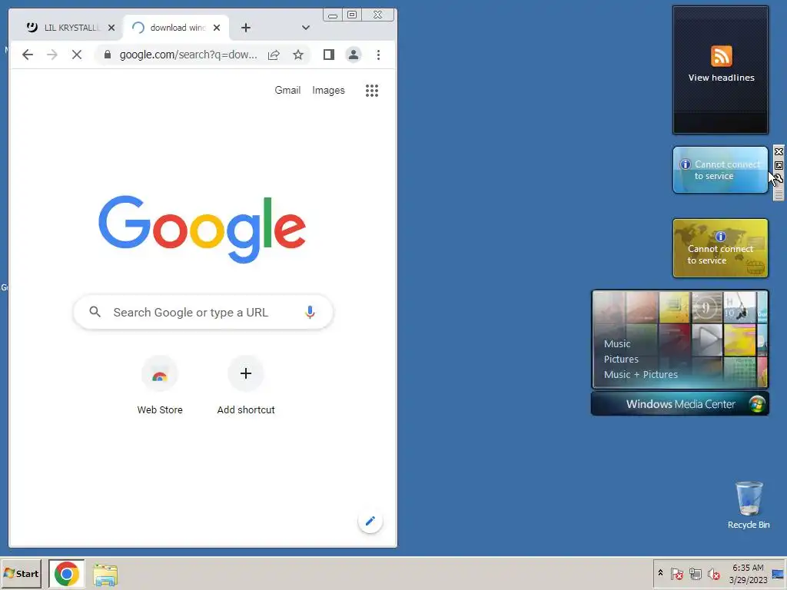Click the Chrome taskbar icon
Image resolution: width=787 pixels, height=590 pixels.
tap(67, 573)
